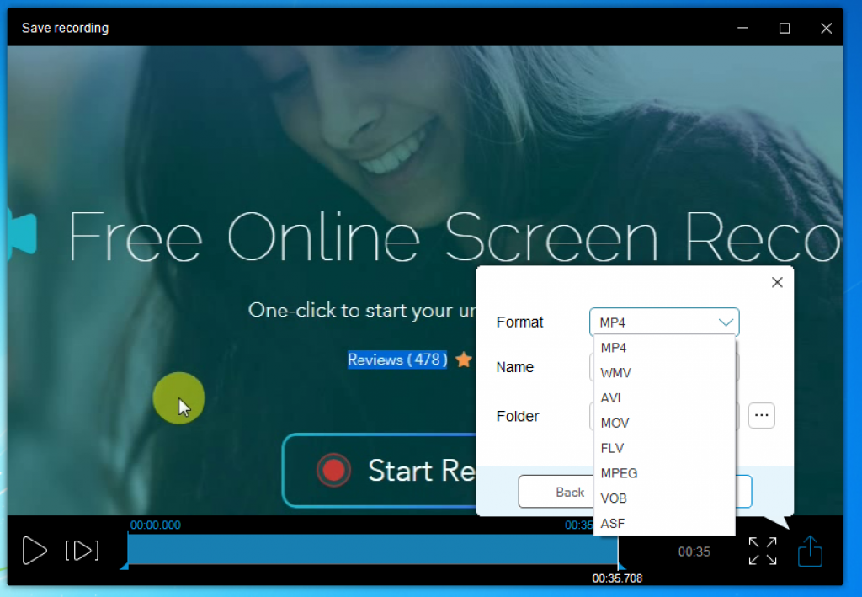Play the recorded video
This screenshot has width=862, height=597.
click(35, 551)
